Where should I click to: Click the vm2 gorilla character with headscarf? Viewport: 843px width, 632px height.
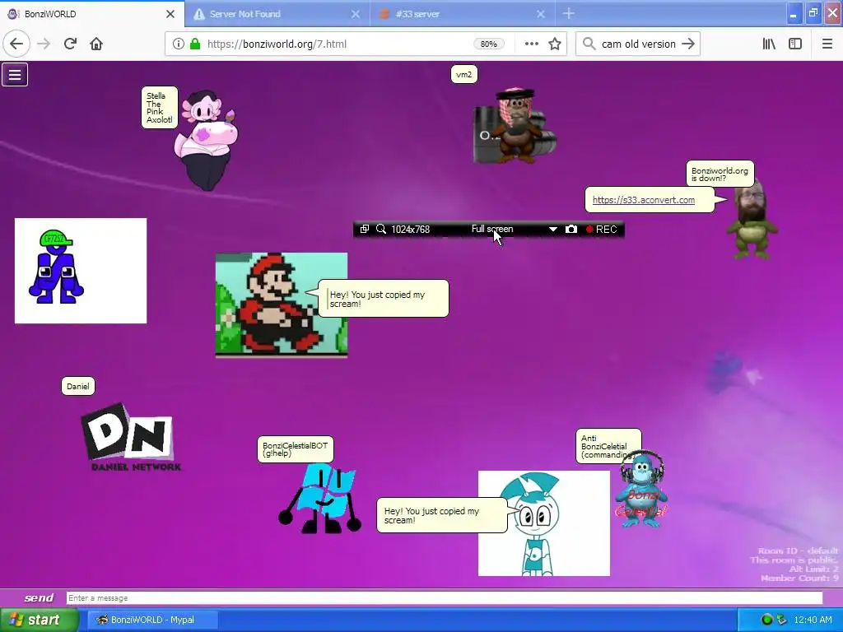[515, 126]
